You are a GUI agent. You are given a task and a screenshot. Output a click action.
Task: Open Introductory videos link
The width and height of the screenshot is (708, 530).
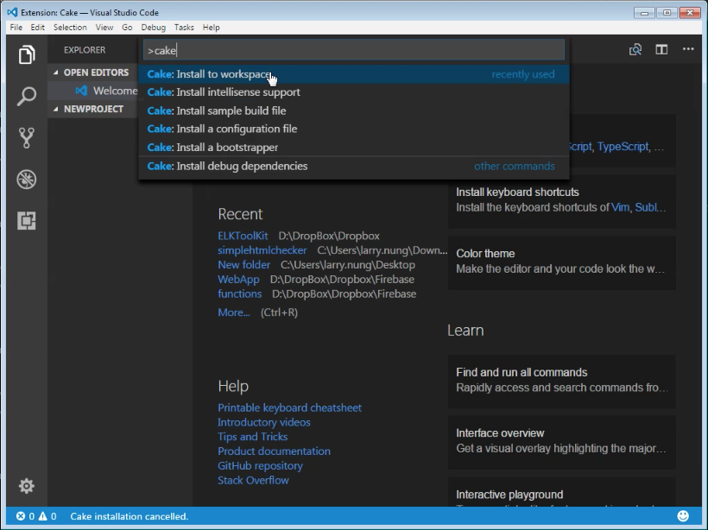(263, 422)
